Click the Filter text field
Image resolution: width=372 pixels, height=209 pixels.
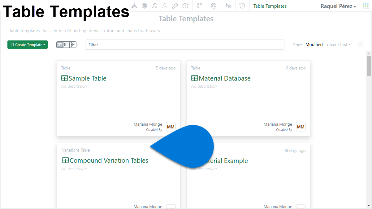point(184,45)
